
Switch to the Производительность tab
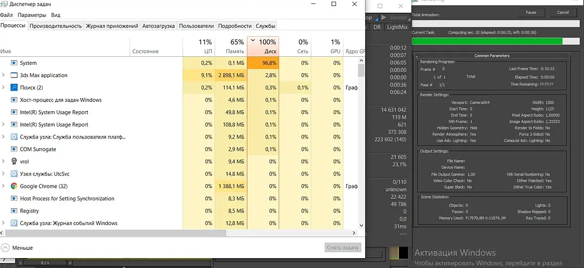55,26
